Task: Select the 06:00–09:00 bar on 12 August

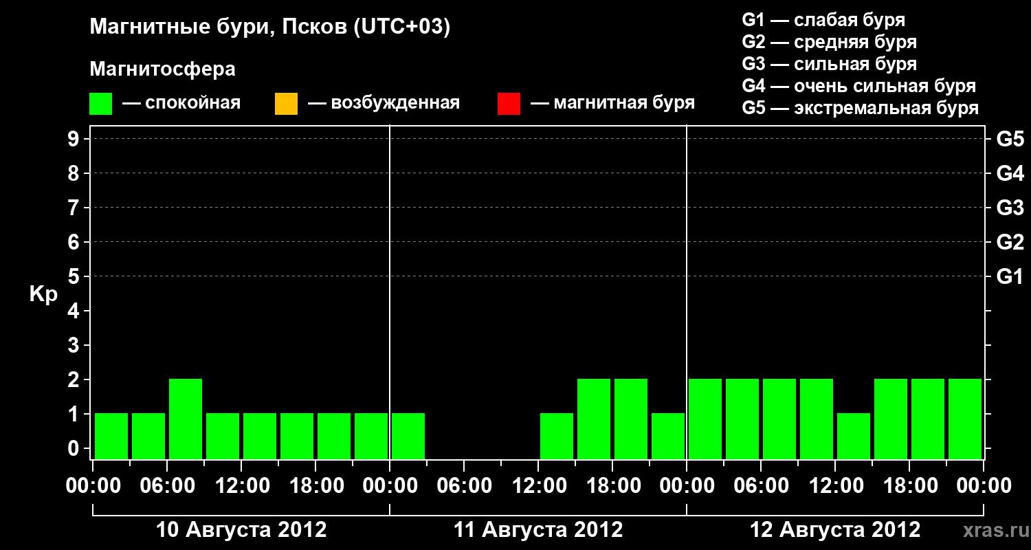Action: click(779, 419)
